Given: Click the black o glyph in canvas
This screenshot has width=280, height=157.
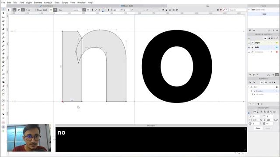Looking at the screenshot, I should coord(177,66).
